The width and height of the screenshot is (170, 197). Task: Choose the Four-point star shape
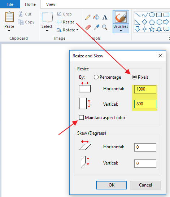[x=144, y=29]
